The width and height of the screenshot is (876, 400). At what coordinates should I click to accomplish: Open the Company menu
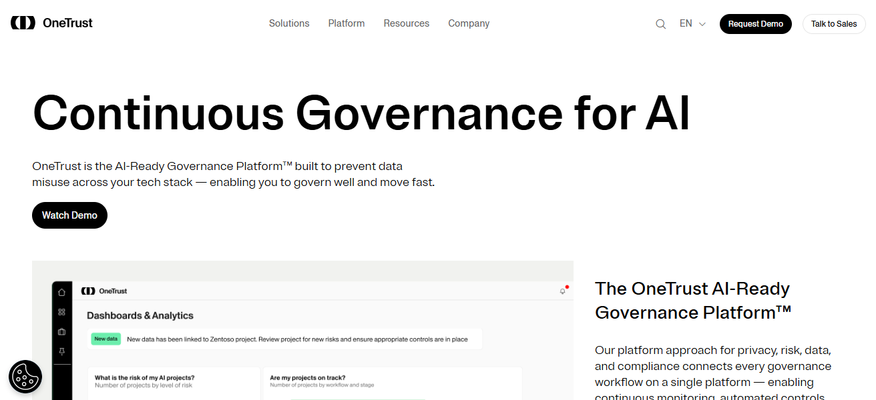(x=469, y=23)
